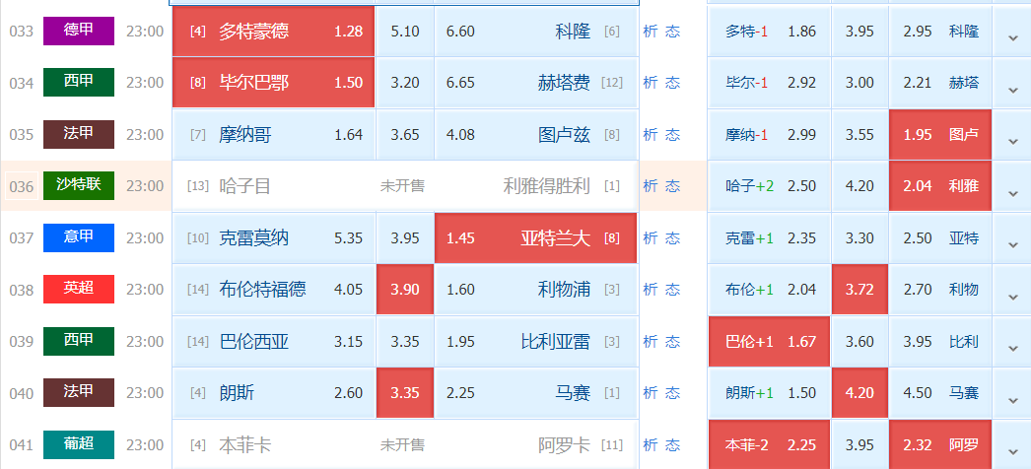Image resolution: width=1031 pixels, height=469 pixels.
Task: Toggle handicap 本菲-2 odds 2.25
Action: (769, 444)
